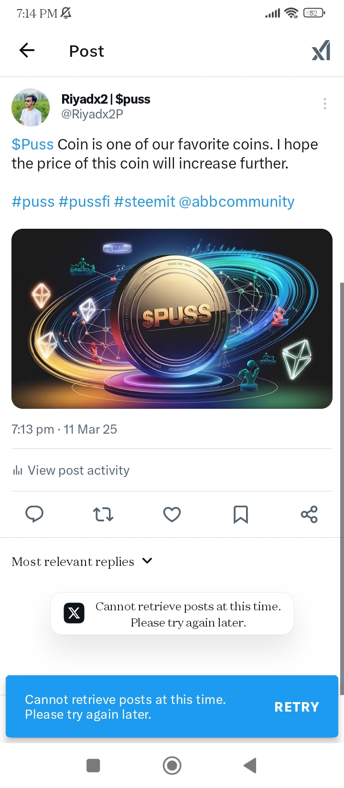344x788 pixels.
Task: Open the $Puss cashtag link
Action: click(x=32, y=144)
